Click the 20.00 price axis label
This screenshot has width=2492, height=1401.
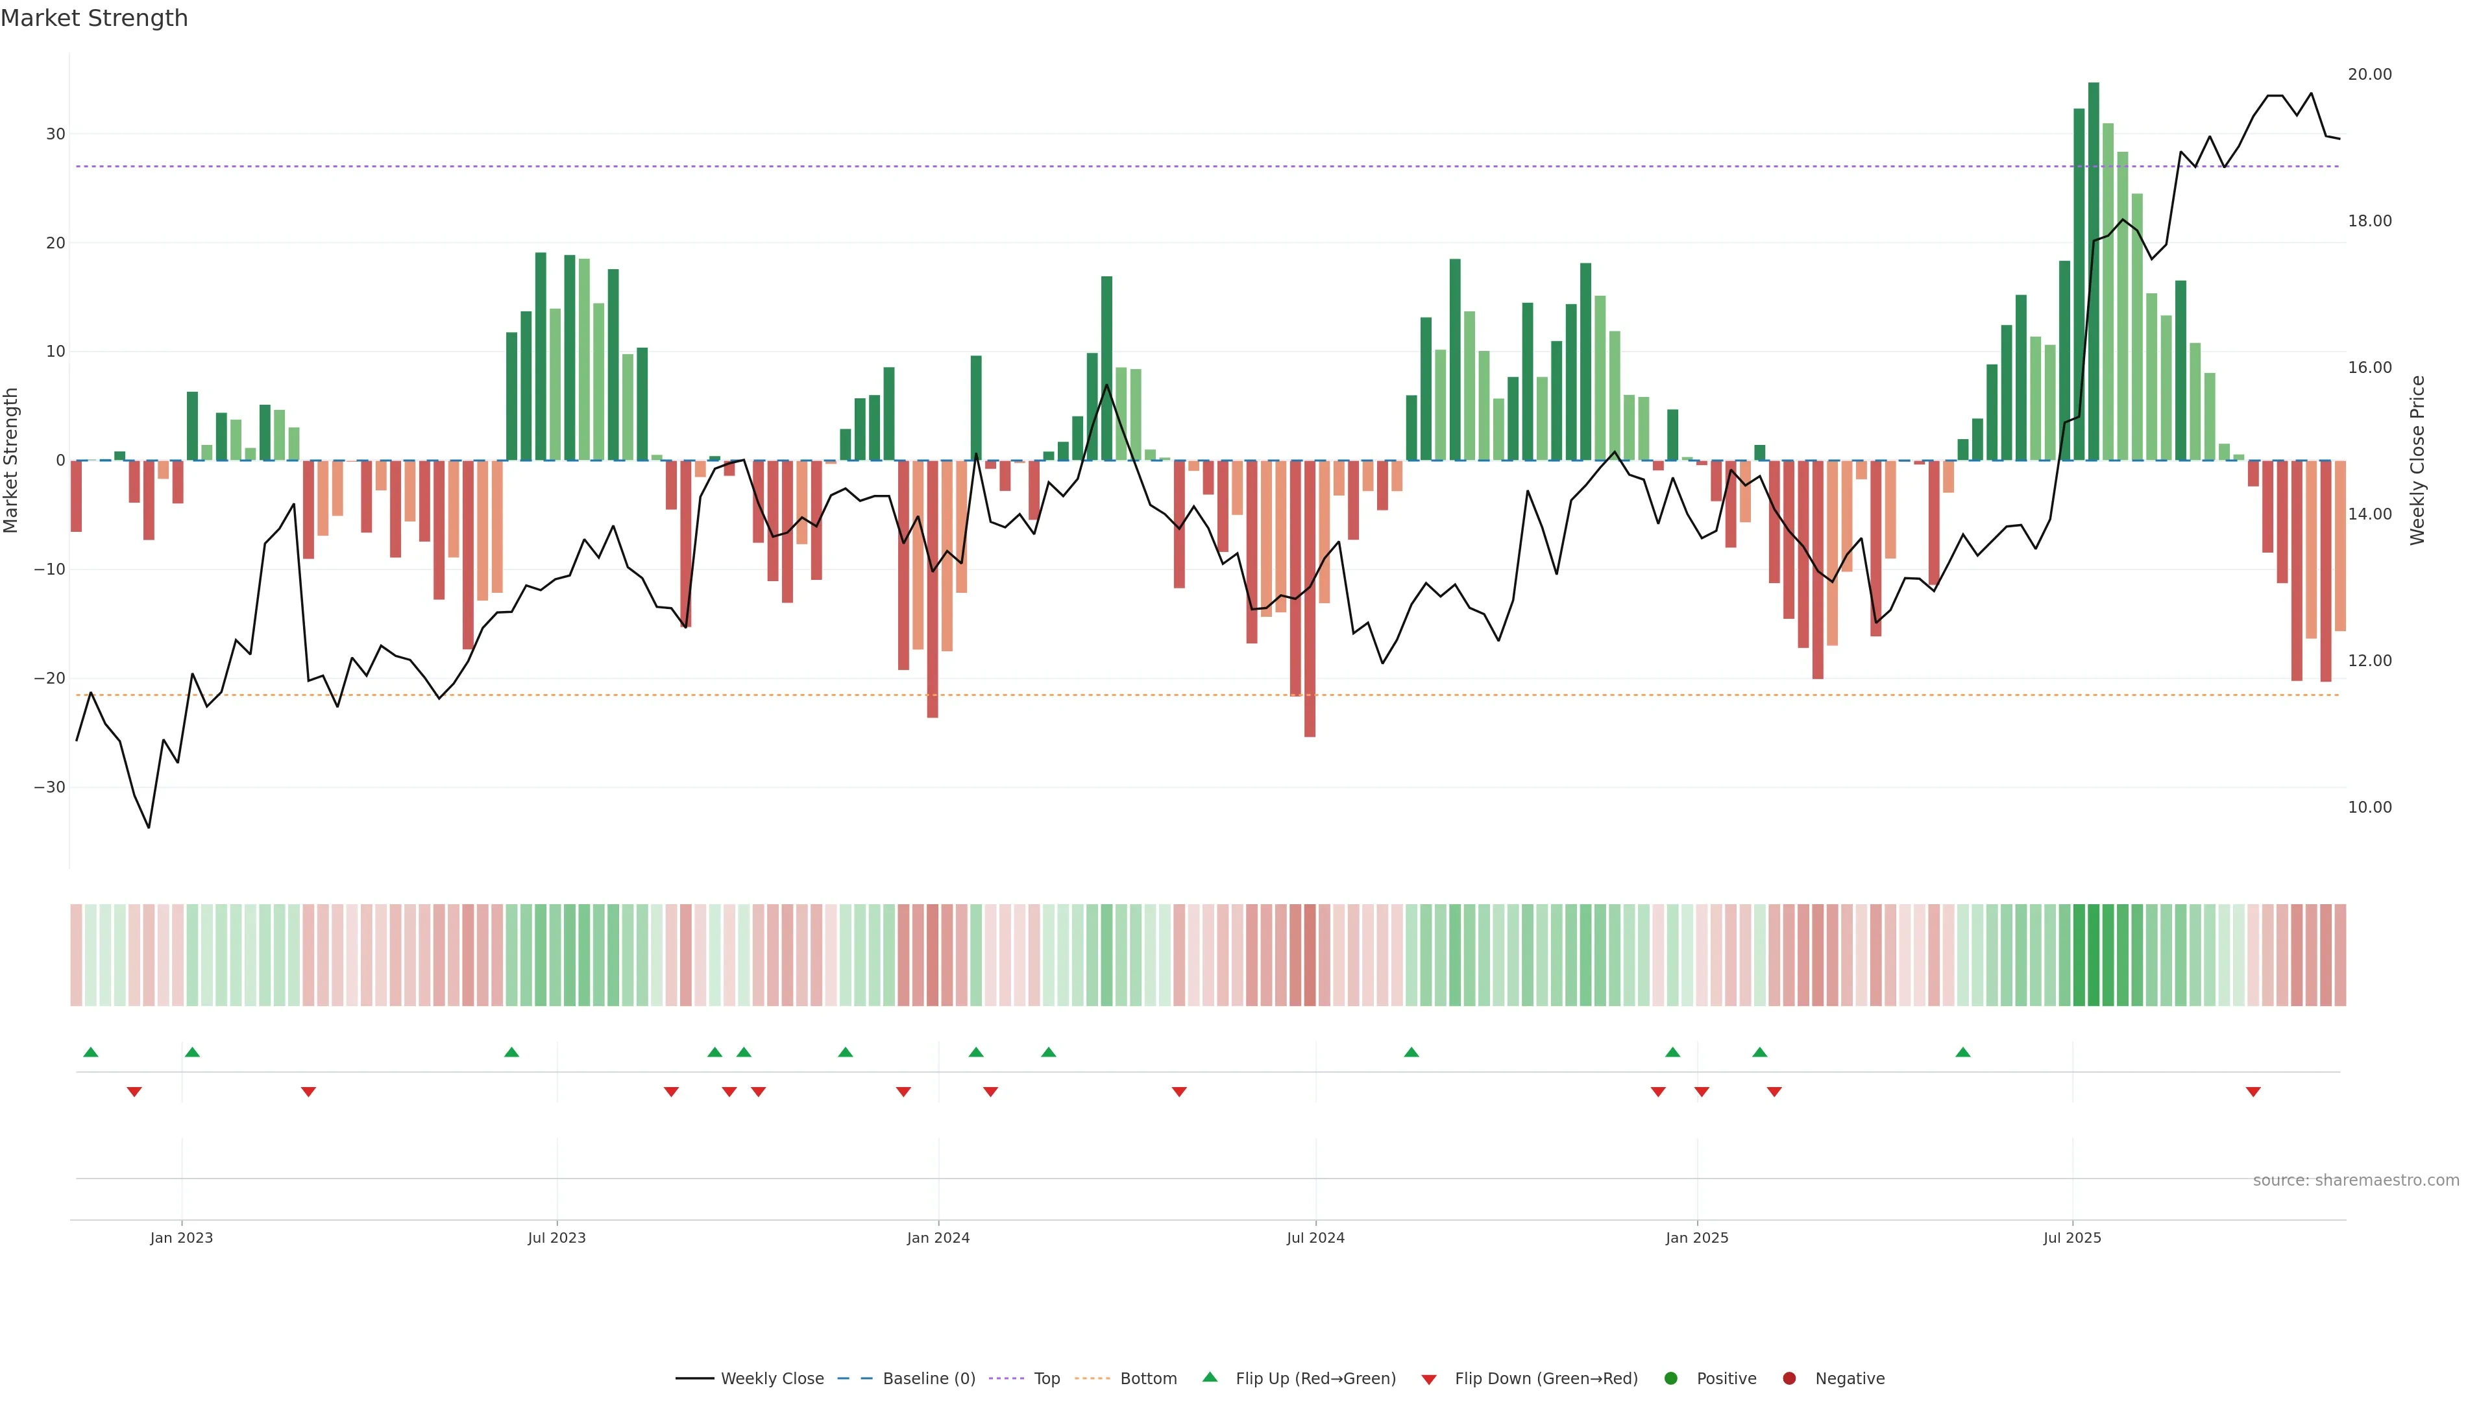coord(2369,75)
